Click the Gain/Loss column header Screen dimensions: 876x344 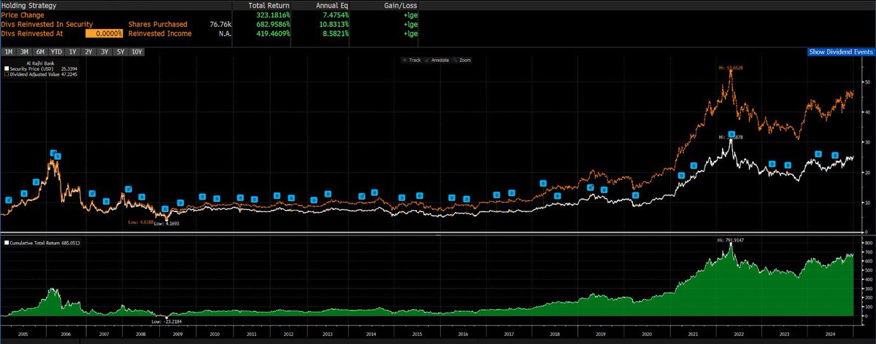pyautogui.click(x=401, y=5)
